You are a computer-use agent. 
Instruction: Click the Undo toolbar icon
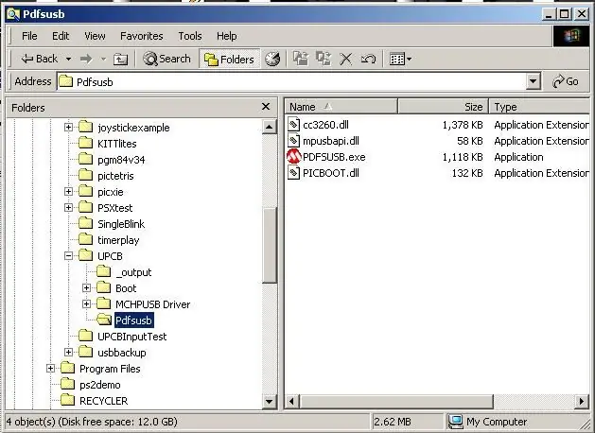tap(368, 59)
